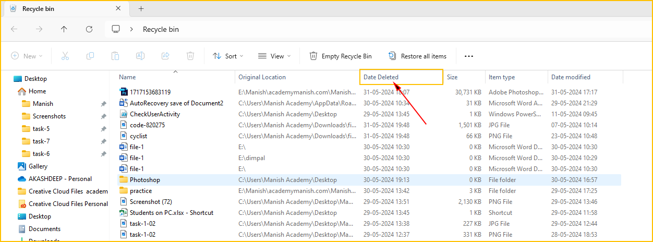Click the Delete trash icon in toolbar
This screenshot has height=242, width=653.
[190, 56]
